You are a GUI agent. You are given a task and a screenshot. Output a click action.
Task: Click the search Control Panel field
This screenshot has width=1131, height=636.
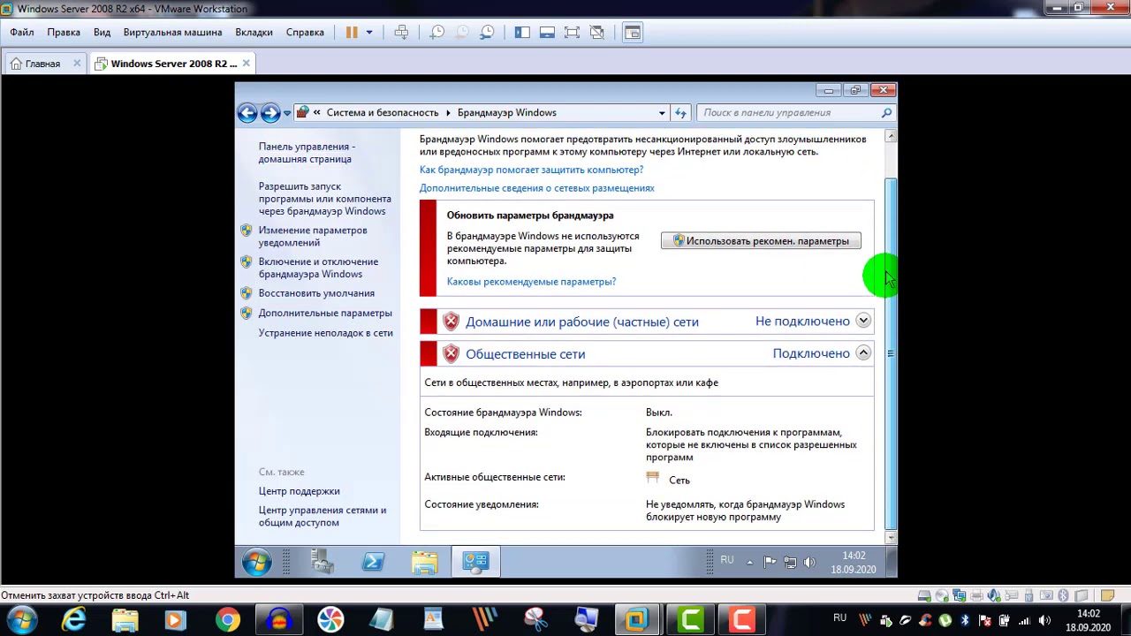796,113
